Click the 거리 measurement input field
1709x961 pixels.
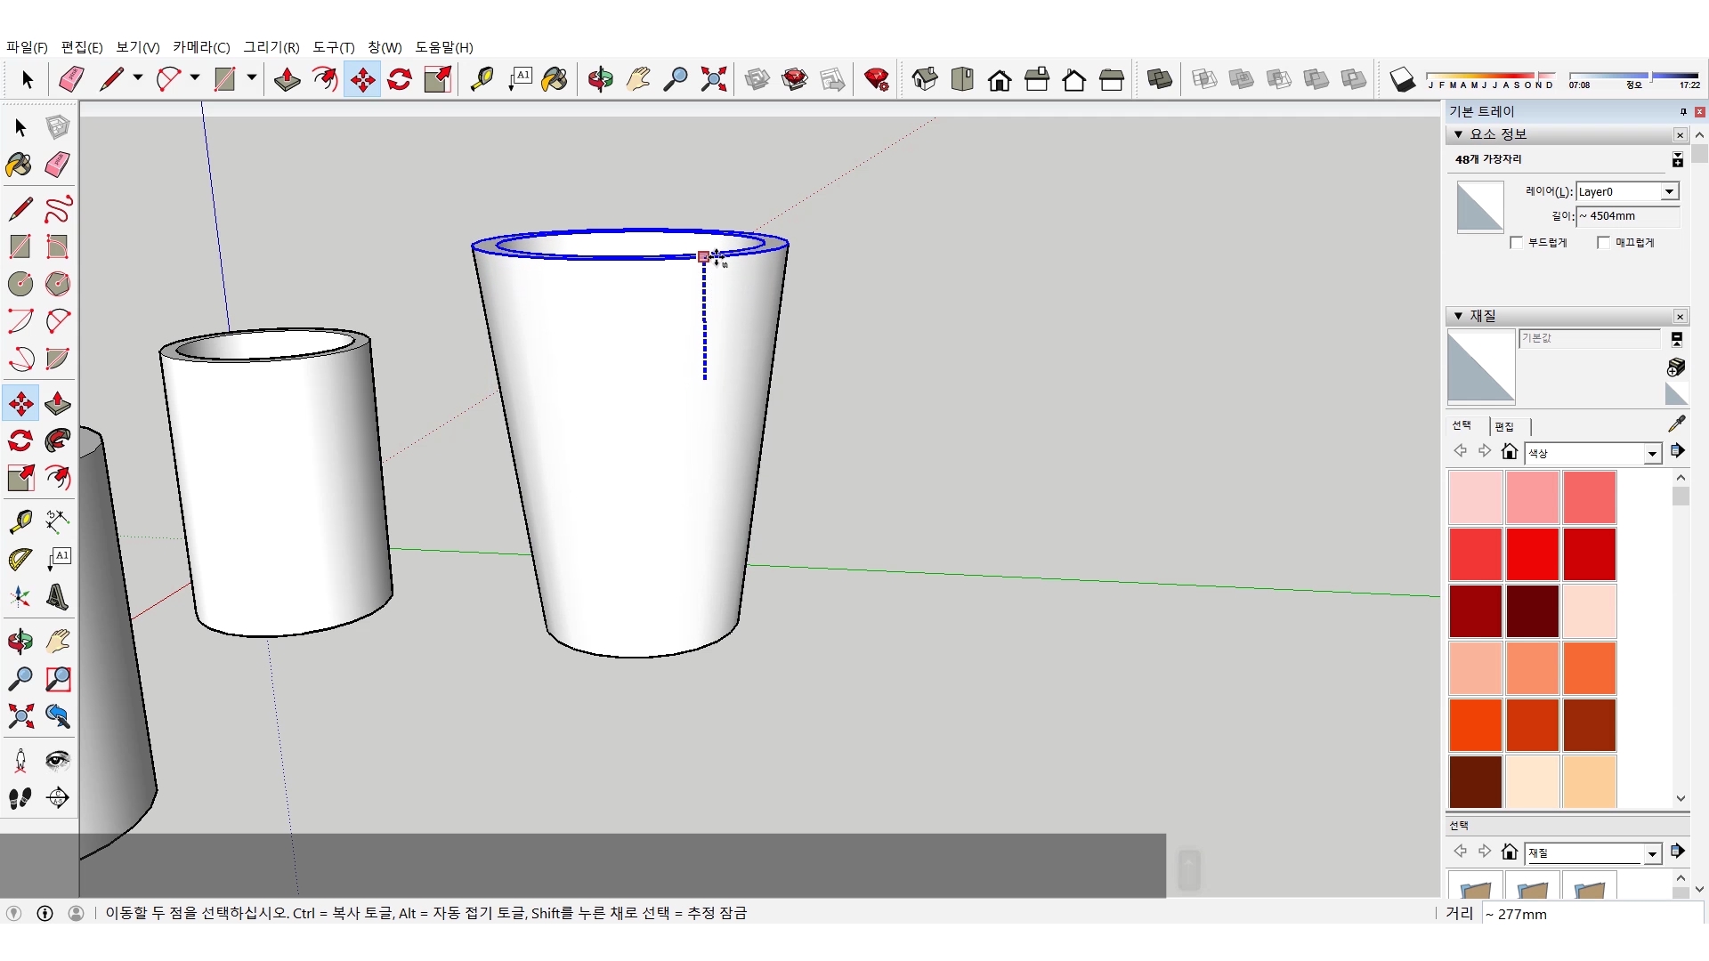tap(1592, 914)
